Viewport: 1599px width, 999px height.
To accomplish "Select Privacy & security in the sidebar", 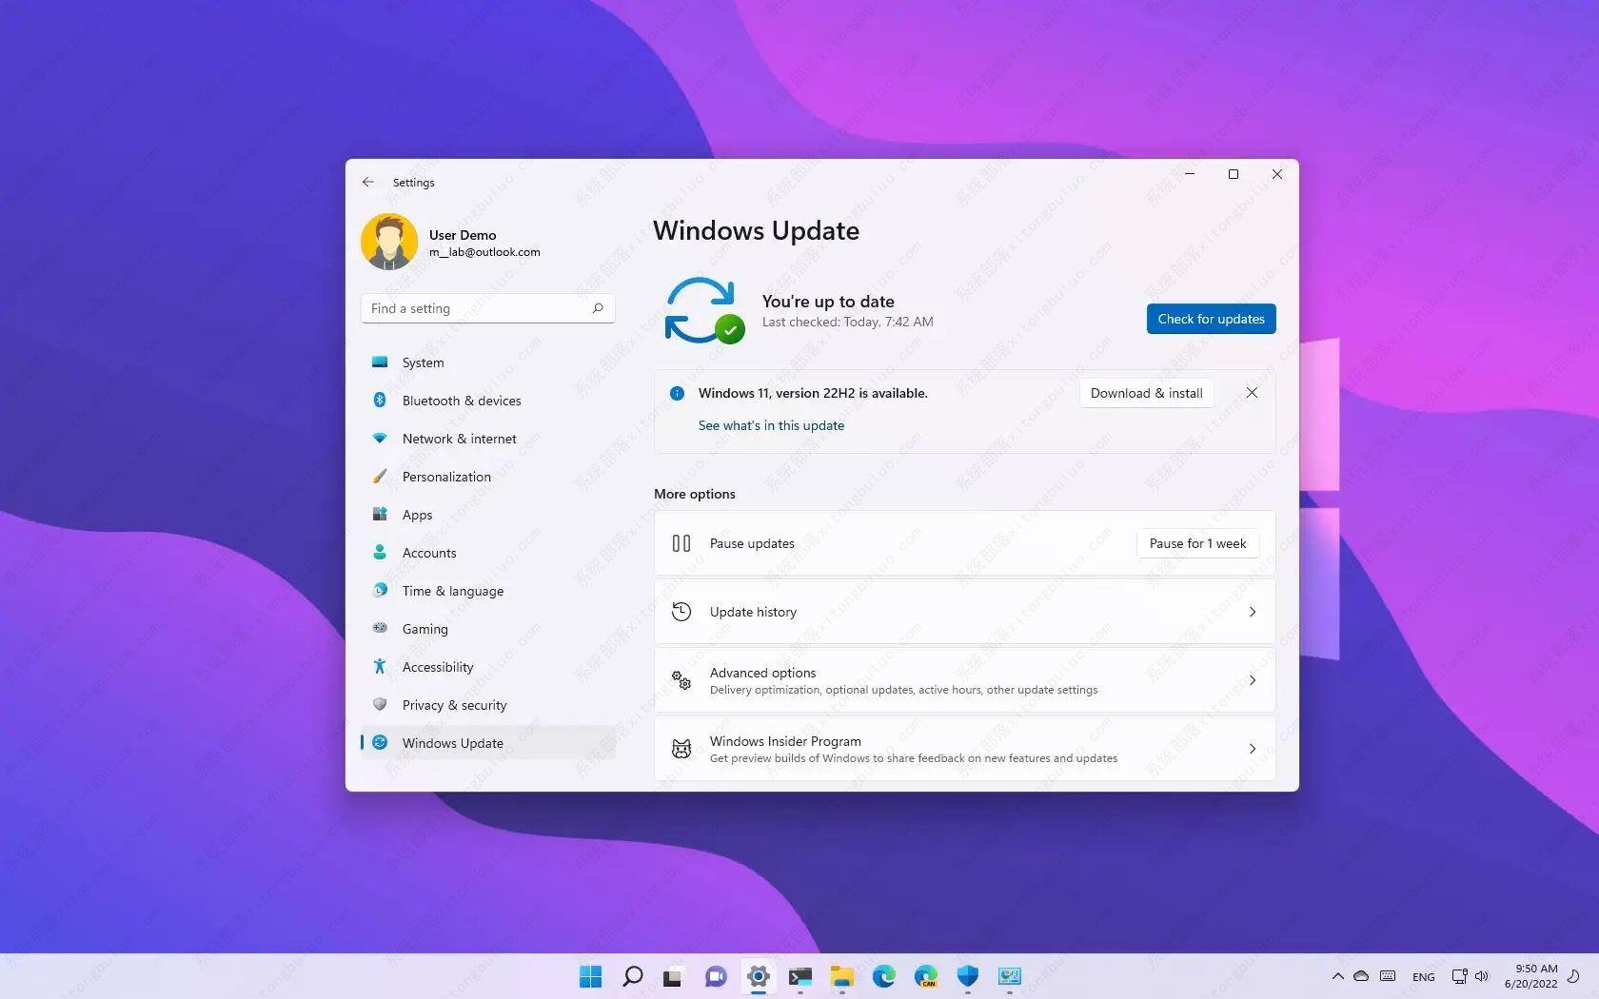I will pyautogui.click(x=454, y=705).
